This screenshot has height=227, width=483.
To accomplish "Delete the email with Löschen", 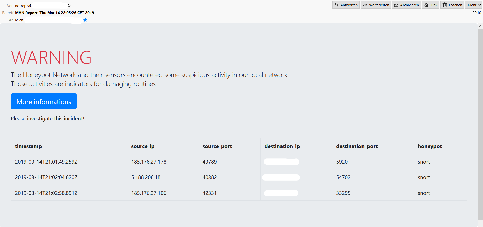I will tap(452, 5).
